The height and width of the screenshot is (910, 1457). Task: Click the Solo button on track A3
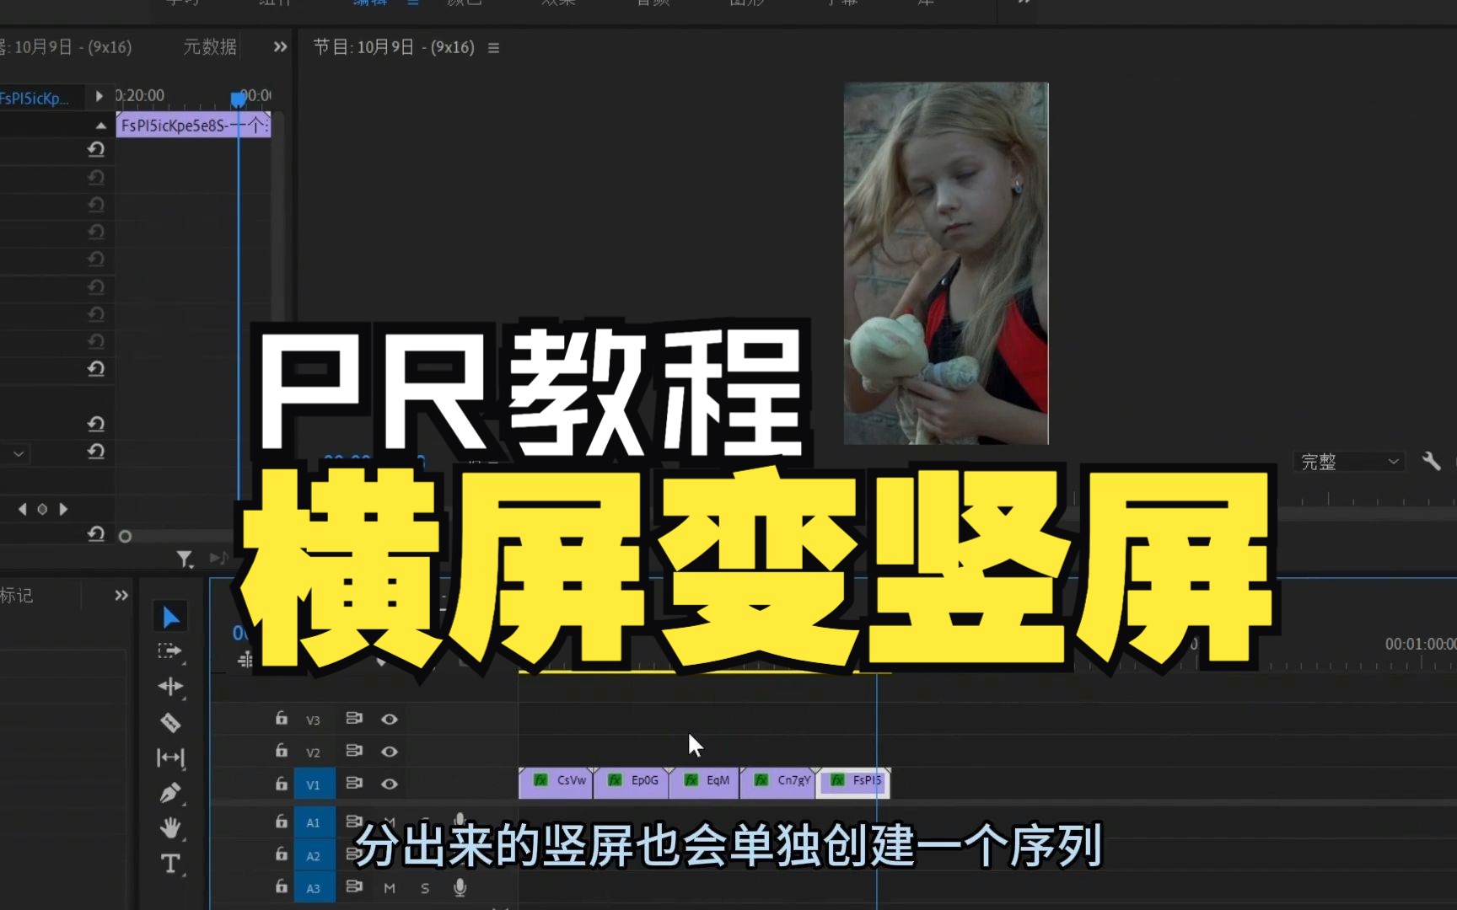[x=424, y=887]
